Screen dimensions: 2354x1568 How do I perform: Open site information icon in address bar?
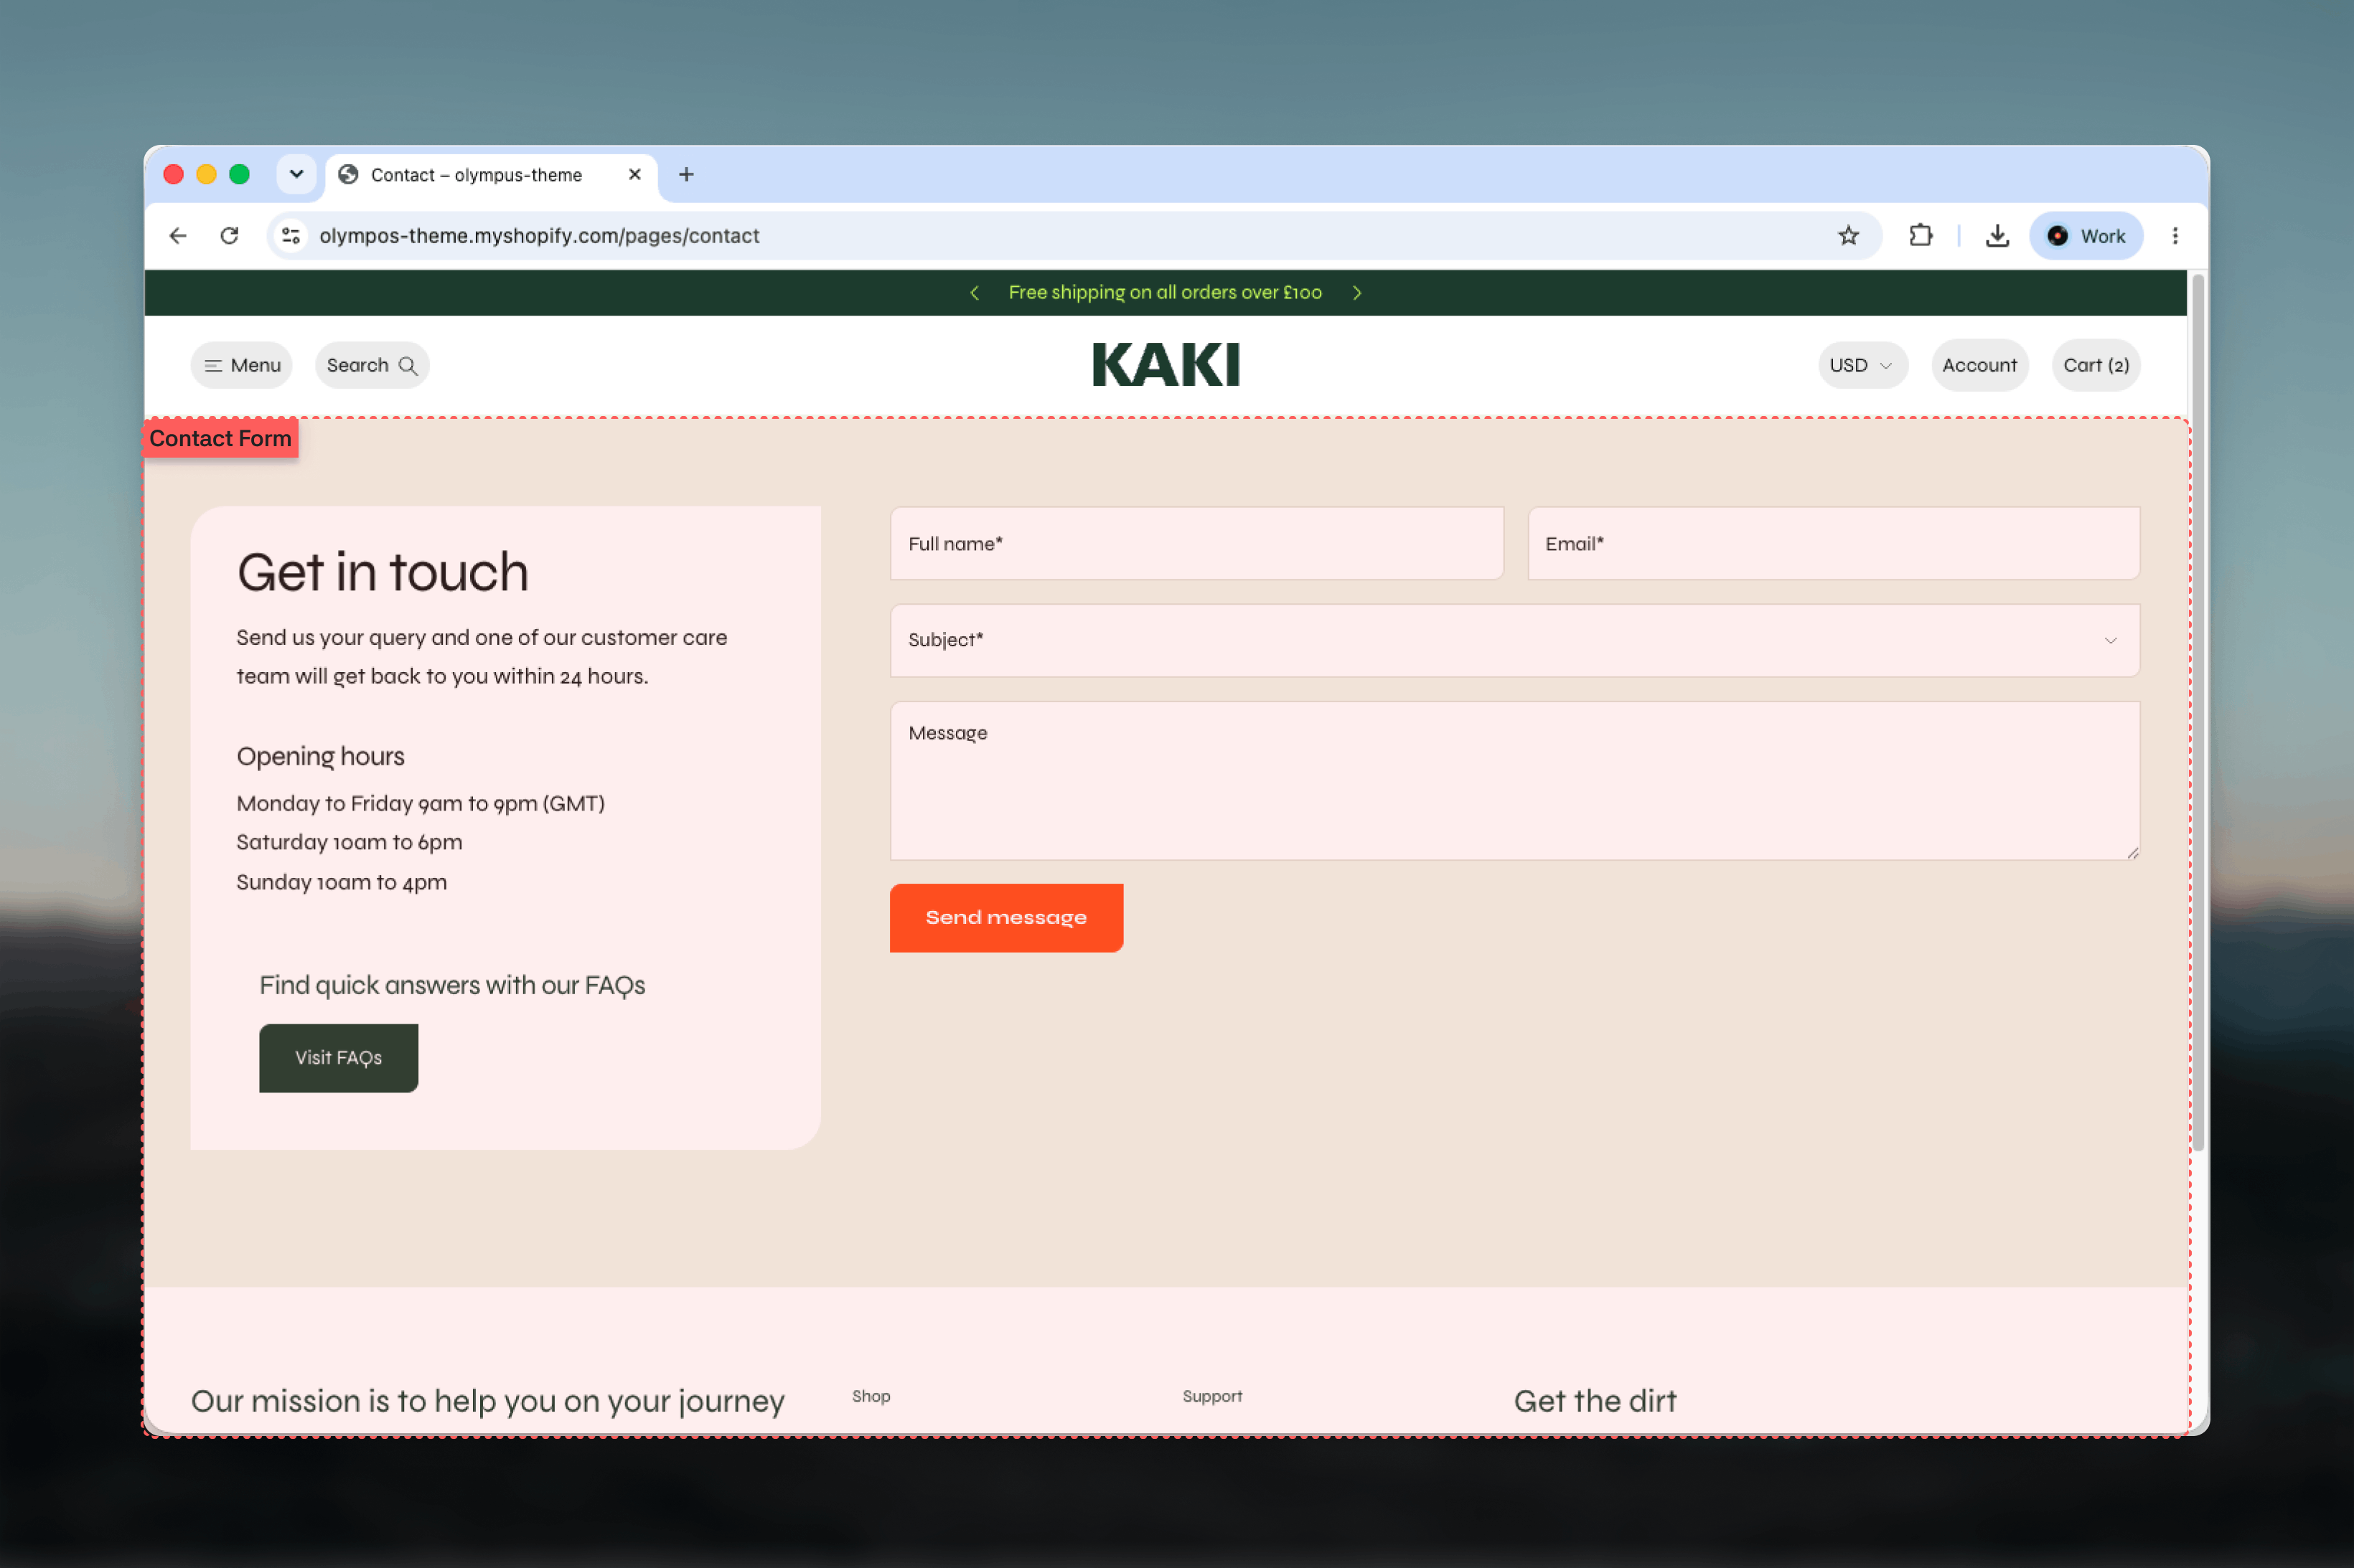click(x=291, y=235)
